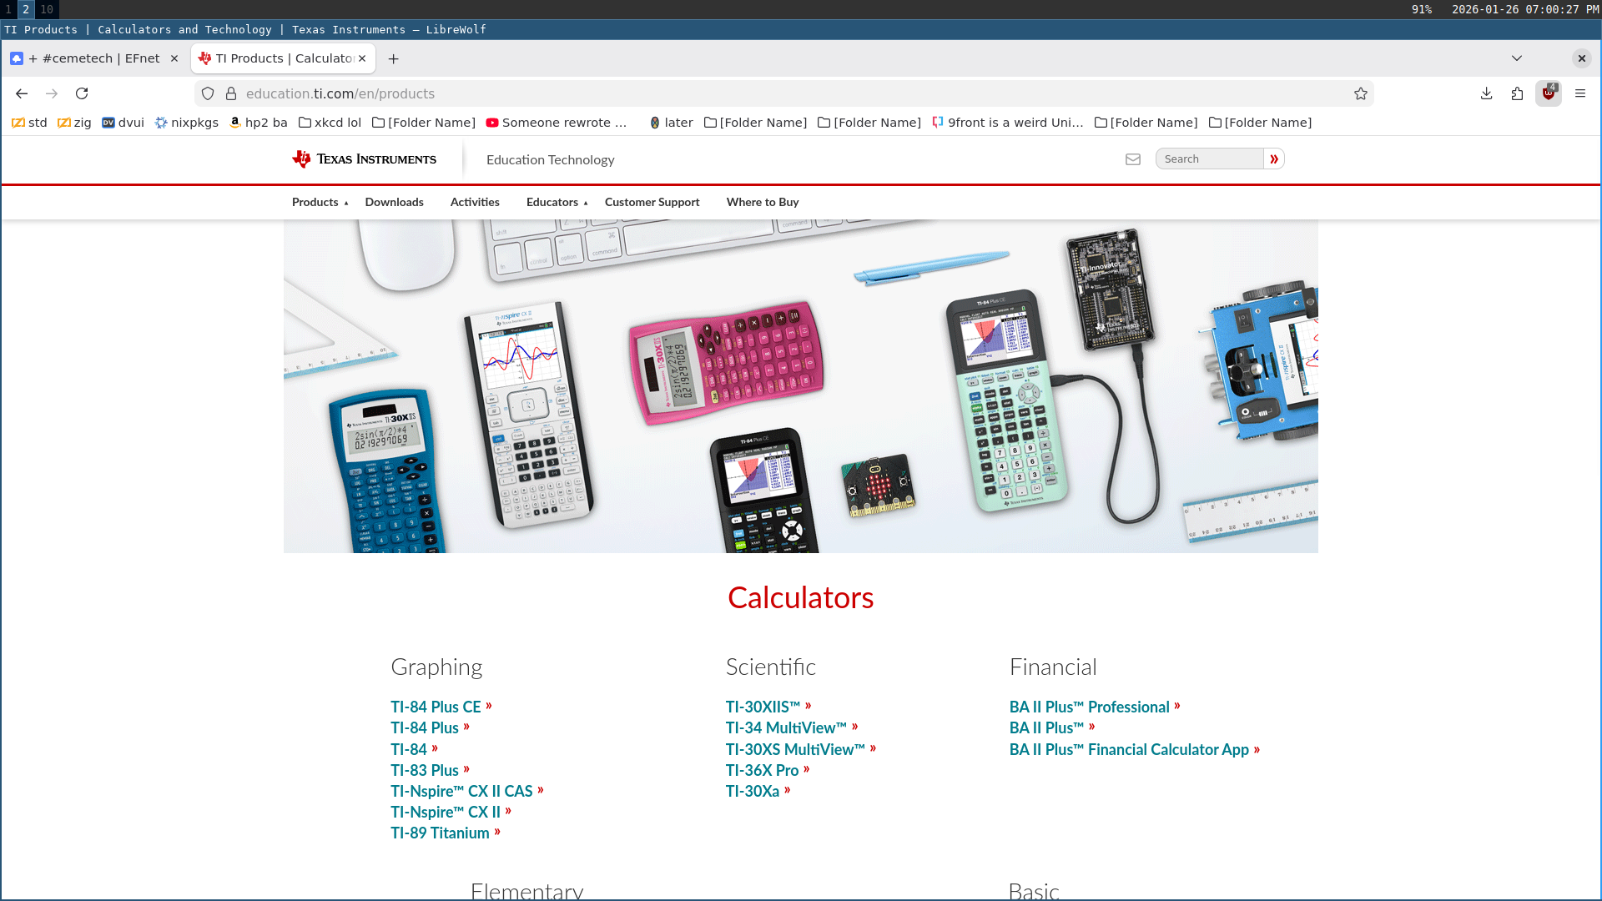Open the TI-36X Pro link
The image size is (1602, 901).
tap(763, 770)
